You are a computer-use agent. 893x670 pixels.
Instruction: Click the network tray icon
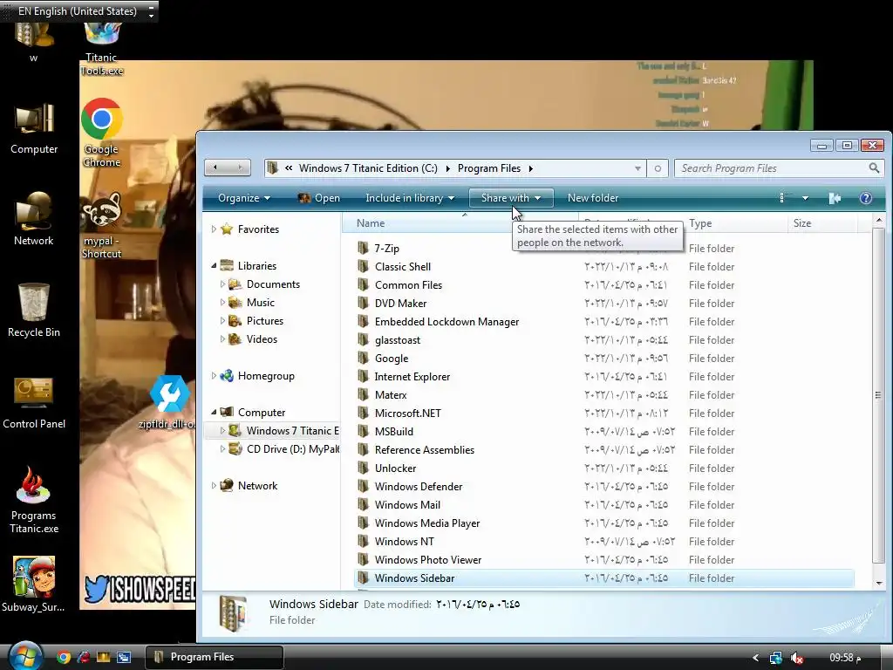click(x=775, y=658)
